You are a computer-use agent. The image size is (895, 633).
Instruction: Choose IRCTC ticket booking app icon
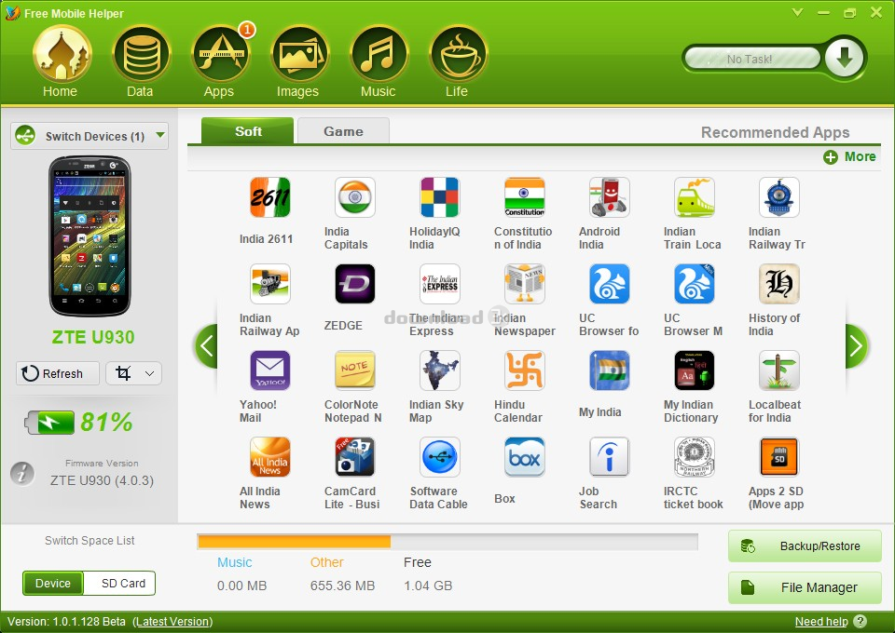694,457
